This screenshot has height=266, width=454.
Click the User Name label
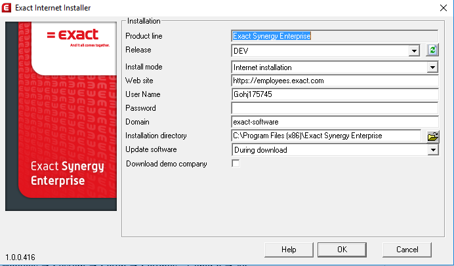pos(143,94)
